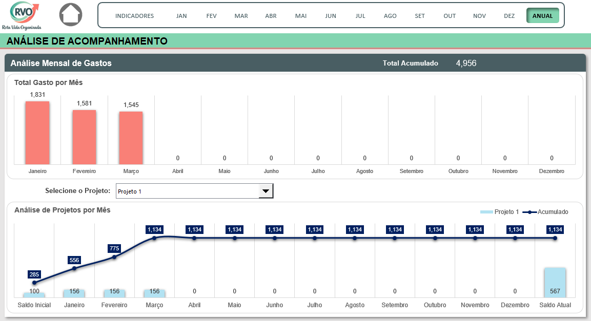Navigate to the JUN tab

point(331,16)
